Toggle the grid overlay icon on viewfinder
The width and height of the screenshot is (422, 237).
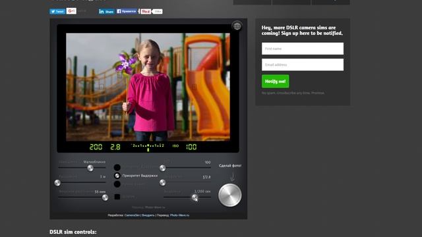click(237, 26)
